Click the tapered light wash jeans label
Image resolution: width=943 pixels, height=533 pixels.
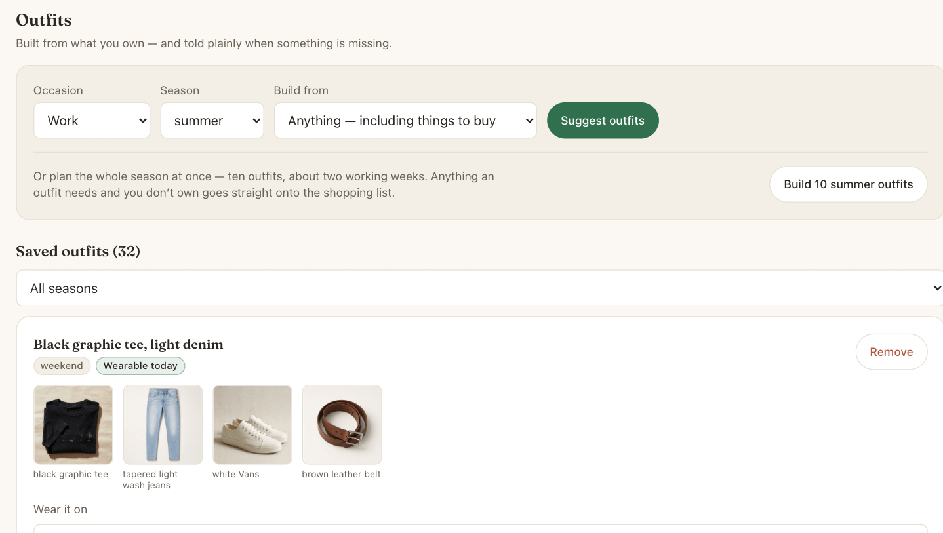tap(150, 480)
